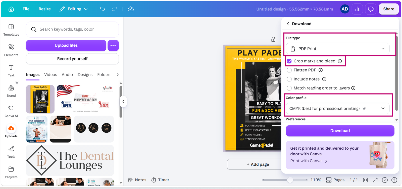Open the design checkmark review icon
Image resolution: width=402 pixels, height=189 pixels.
click(385, 180)
